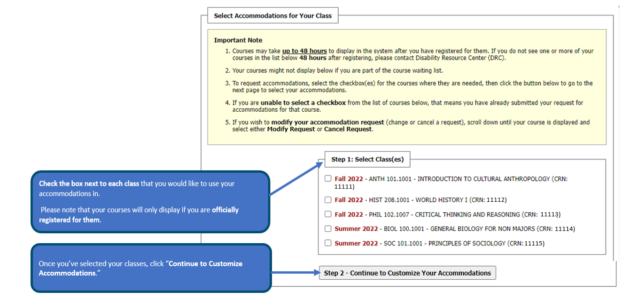Check the ANTH 101.1001 Cultural Anthropology checkbox

(328, 179)
